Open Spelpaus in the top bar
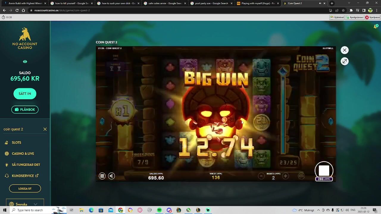381x214 pixels. tap(372, 17)
